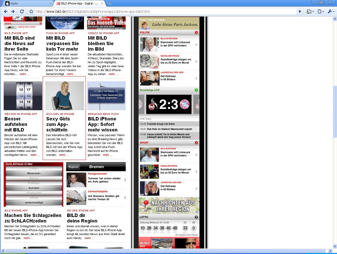This screenshot has height=254, width=337.
Task: Click Nachrichten aus Ihrer Region map banner
Action: click(169, 206)
